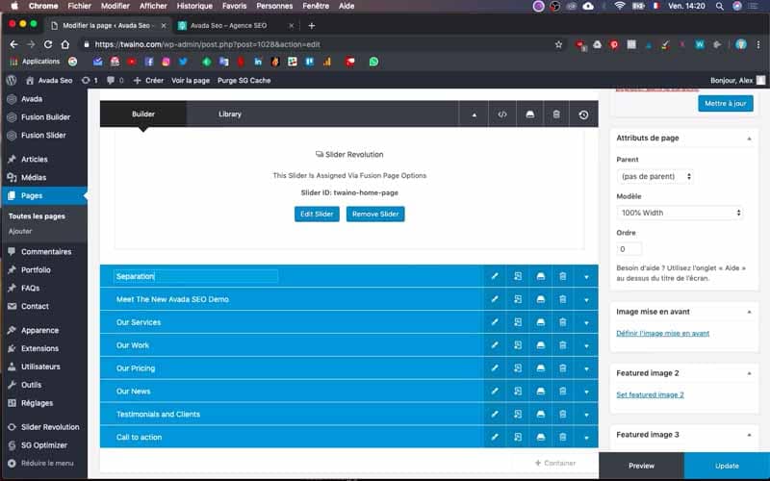Click Définir l'image mise en avant link
770x481 pixels.
coord(662,333)
